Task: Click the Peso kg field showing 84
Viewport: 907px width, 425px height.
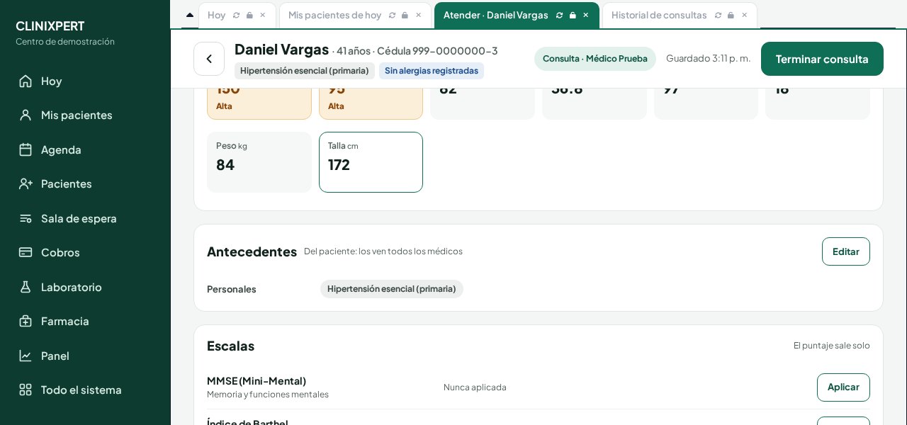Action: point(259,162)
